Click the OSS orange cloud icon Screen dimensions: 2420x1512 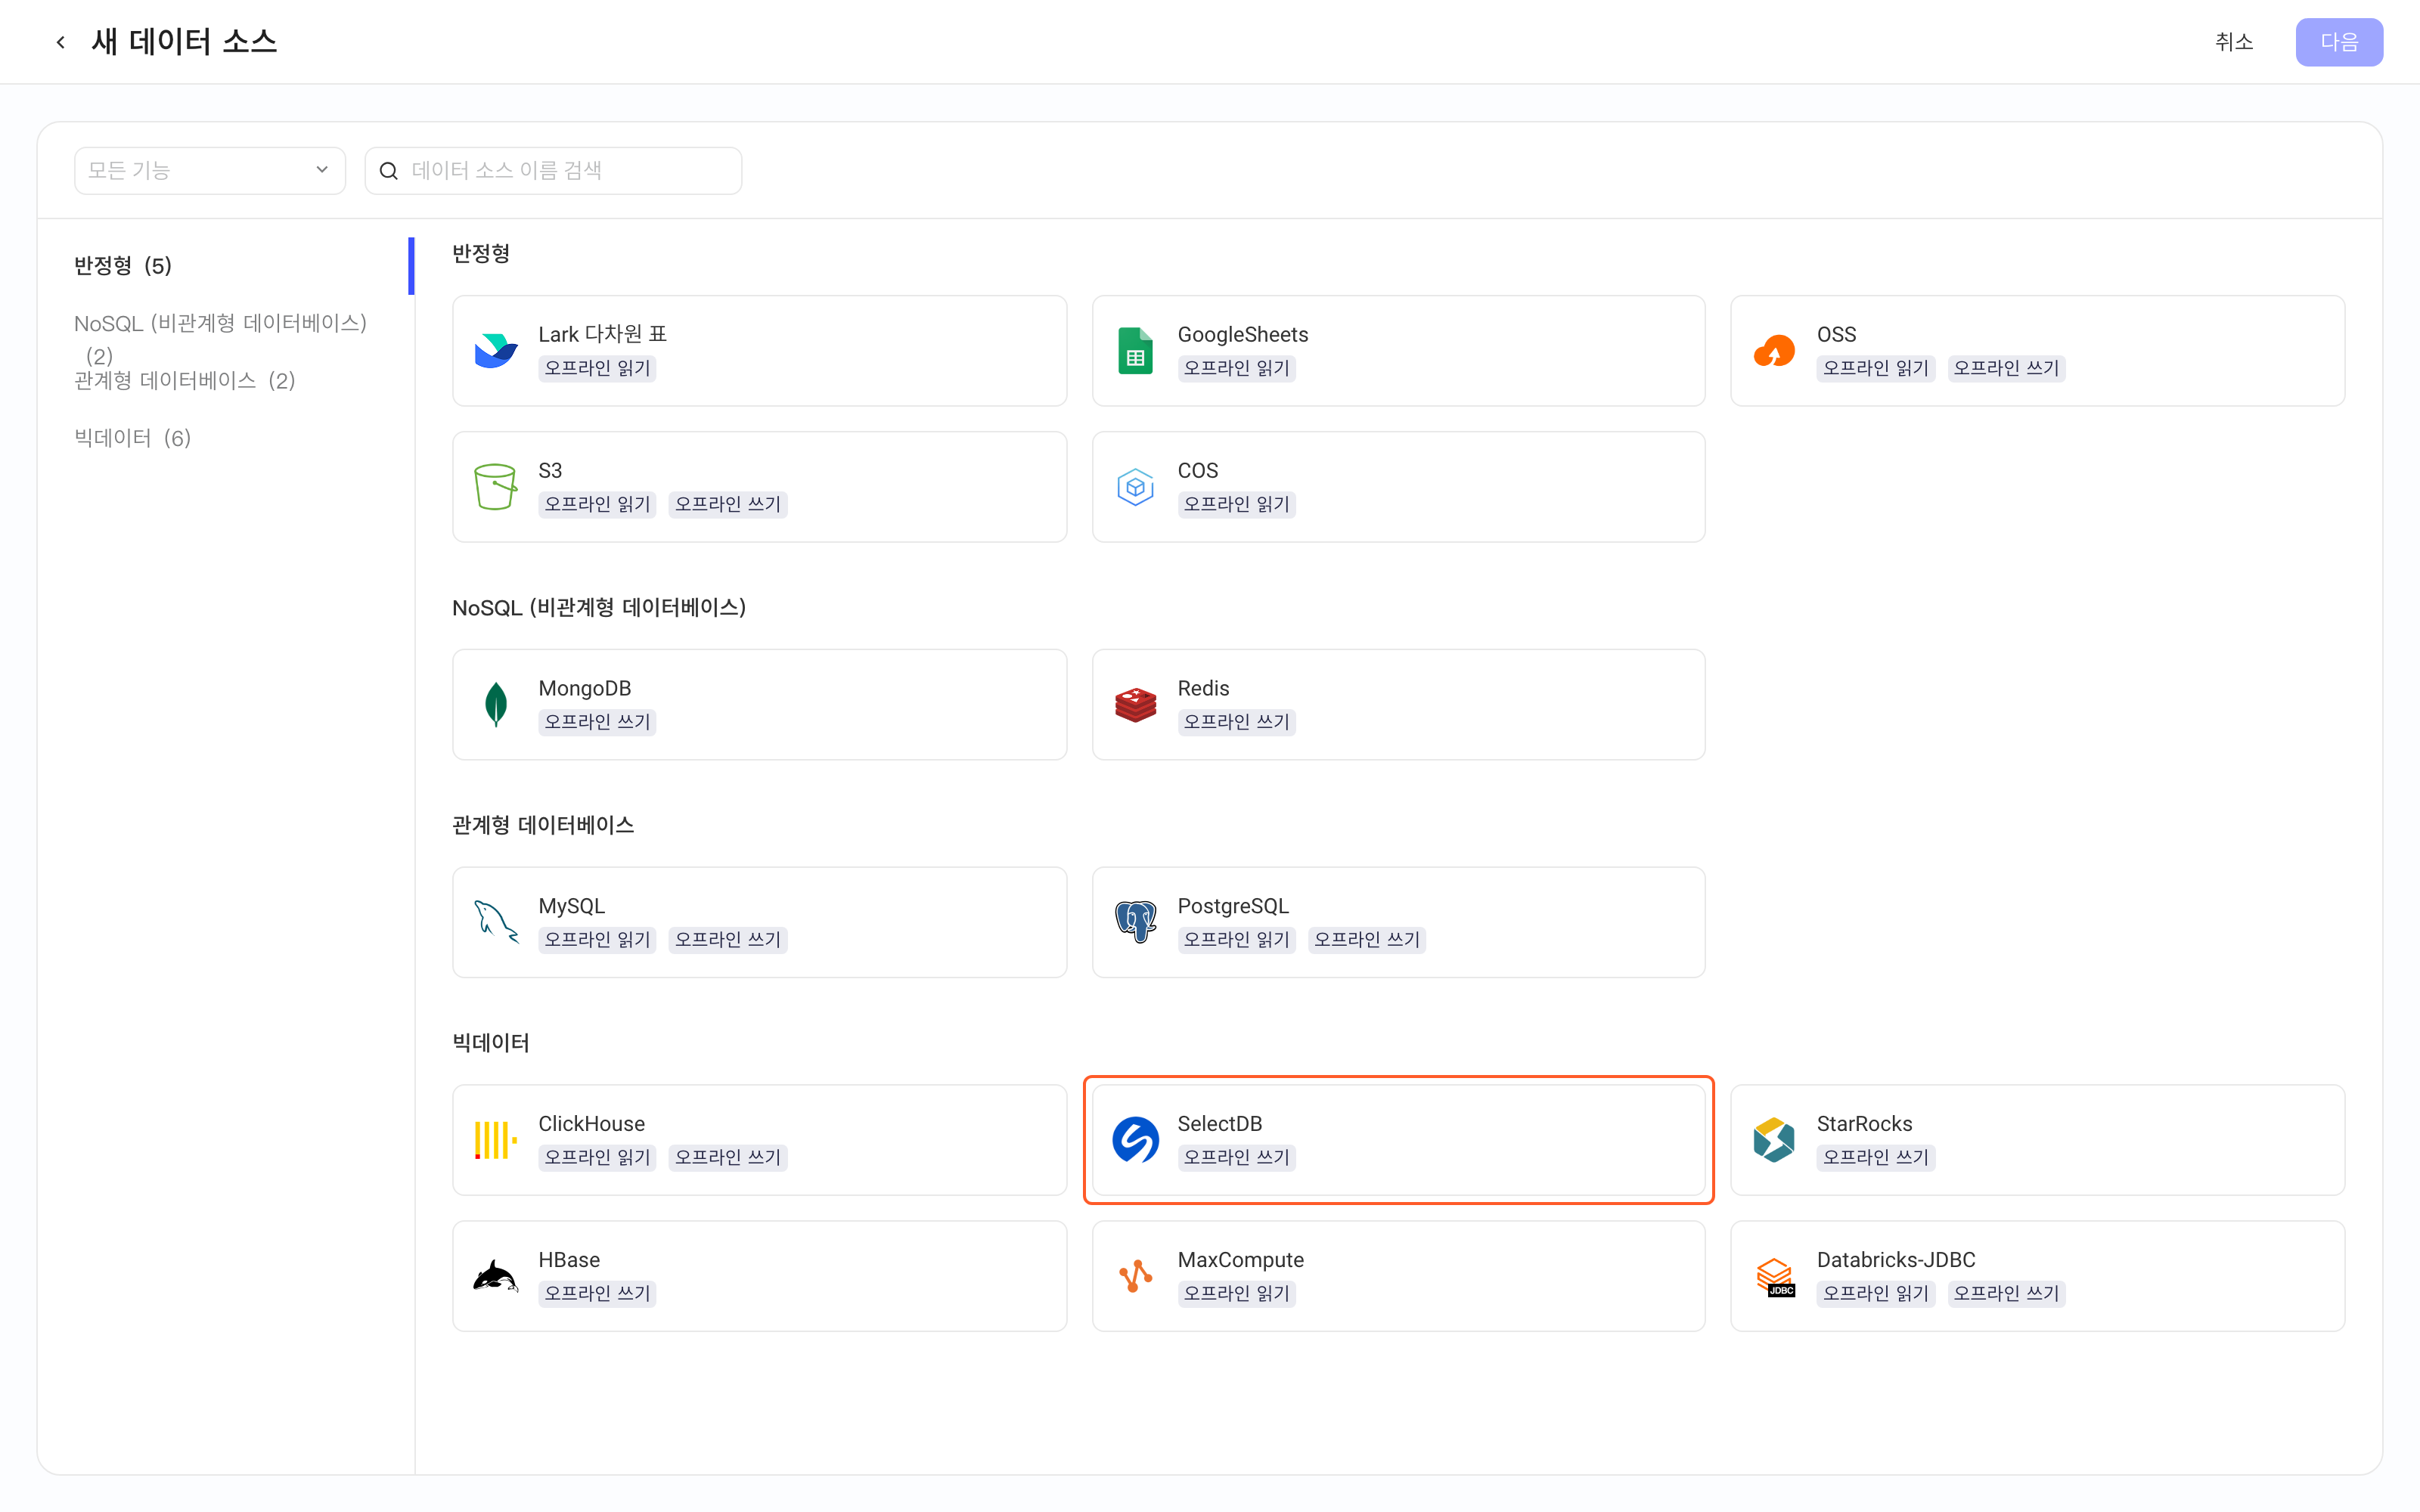(x=1774, y=351)
